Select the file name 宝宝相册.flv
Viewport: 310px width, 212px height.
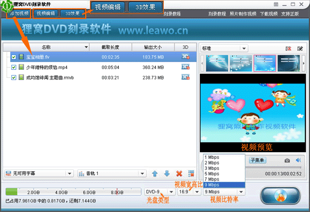pos(38,57)
